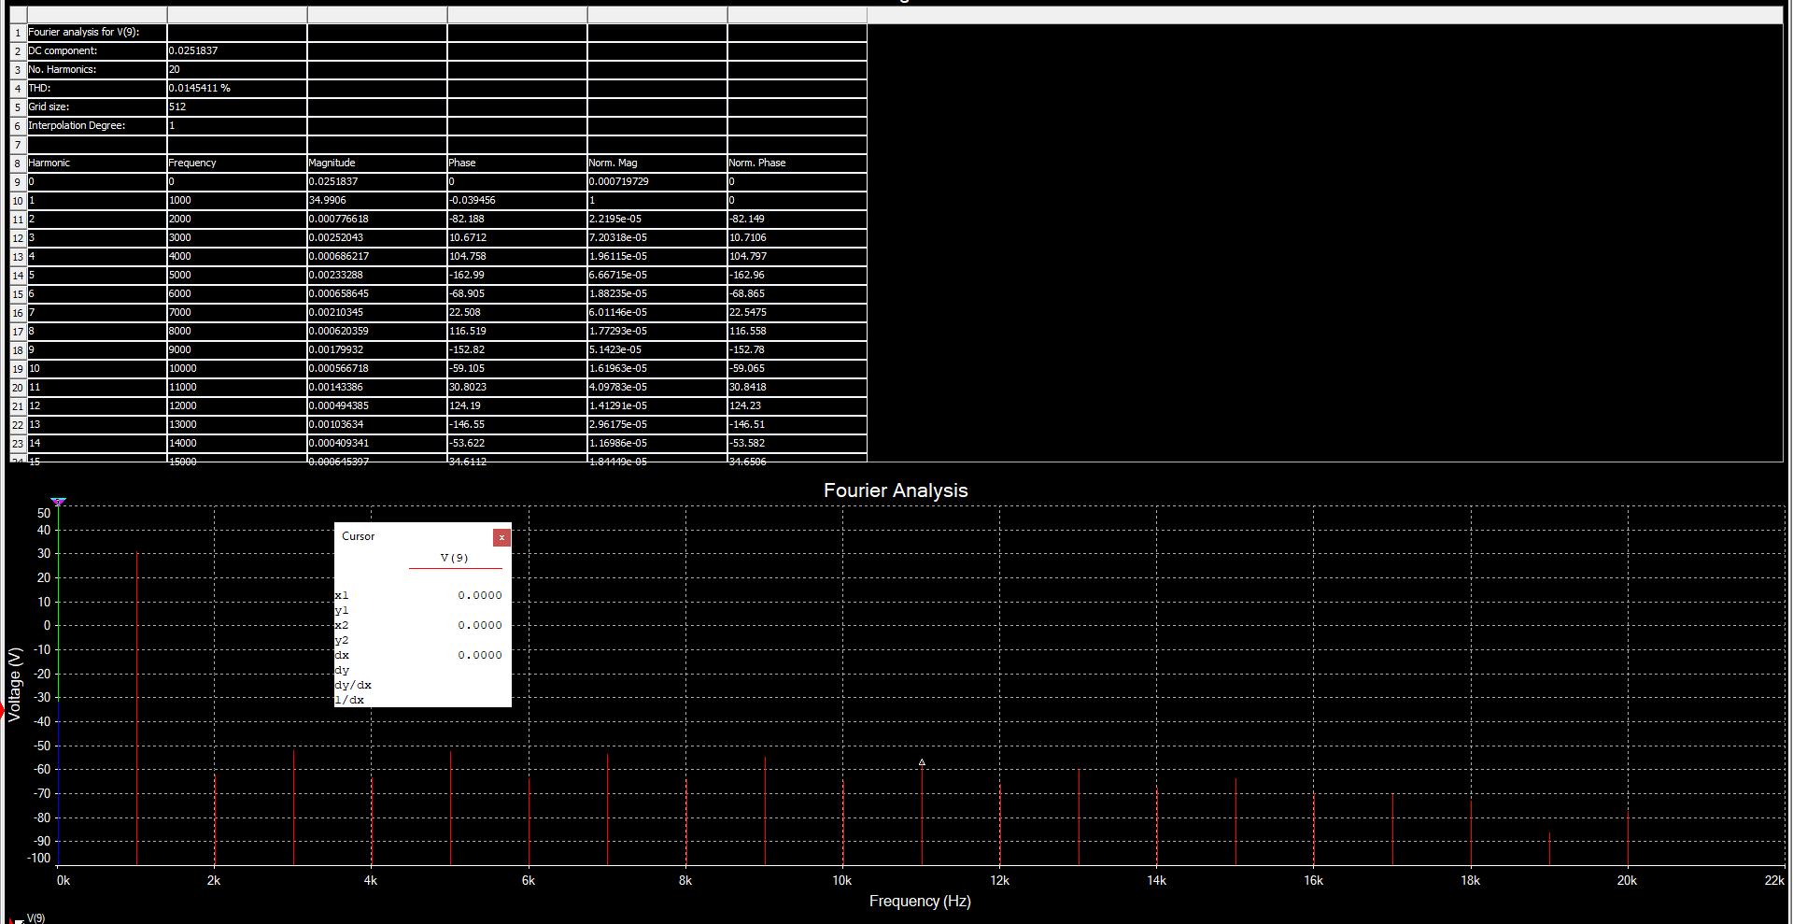Screen dimensions: 1793x924
Task: Click the Norm. Phase column heading cell
Action: (798, 163)
